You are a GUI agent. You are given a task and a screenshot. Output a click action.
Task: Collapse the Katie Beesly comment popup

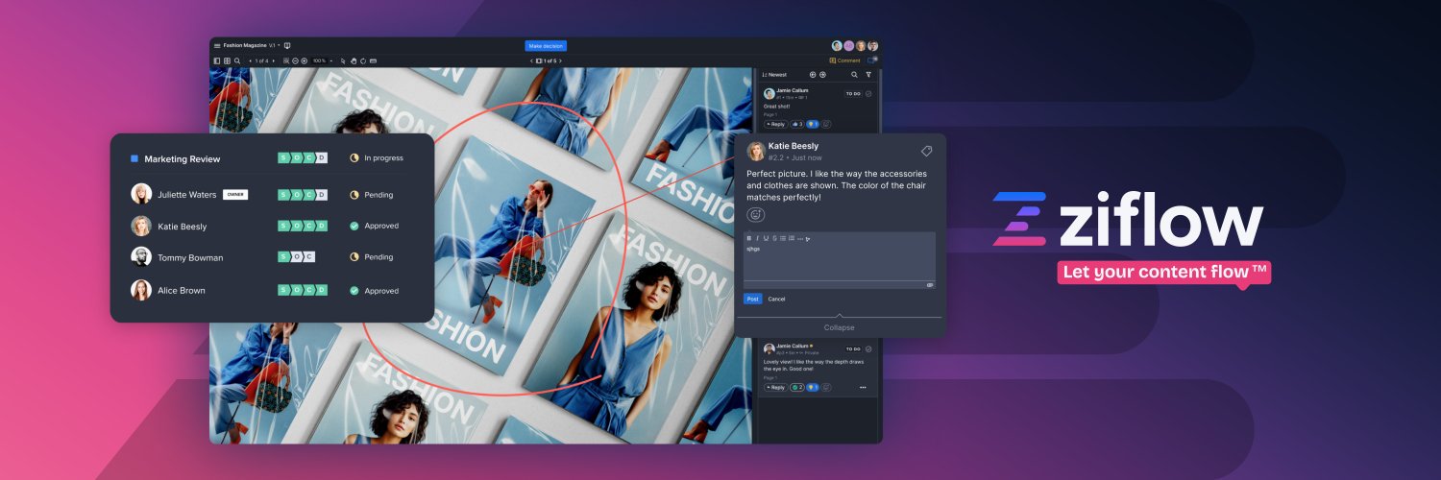[839, 327]
